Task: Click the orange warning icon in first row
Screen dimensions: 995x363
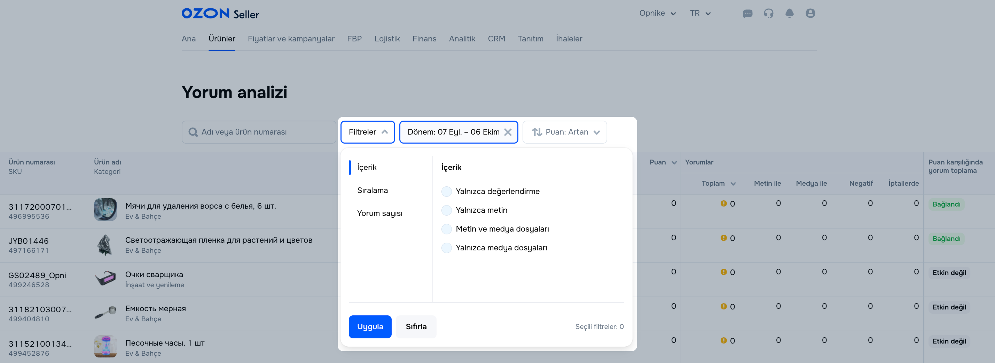Action: 723,203
